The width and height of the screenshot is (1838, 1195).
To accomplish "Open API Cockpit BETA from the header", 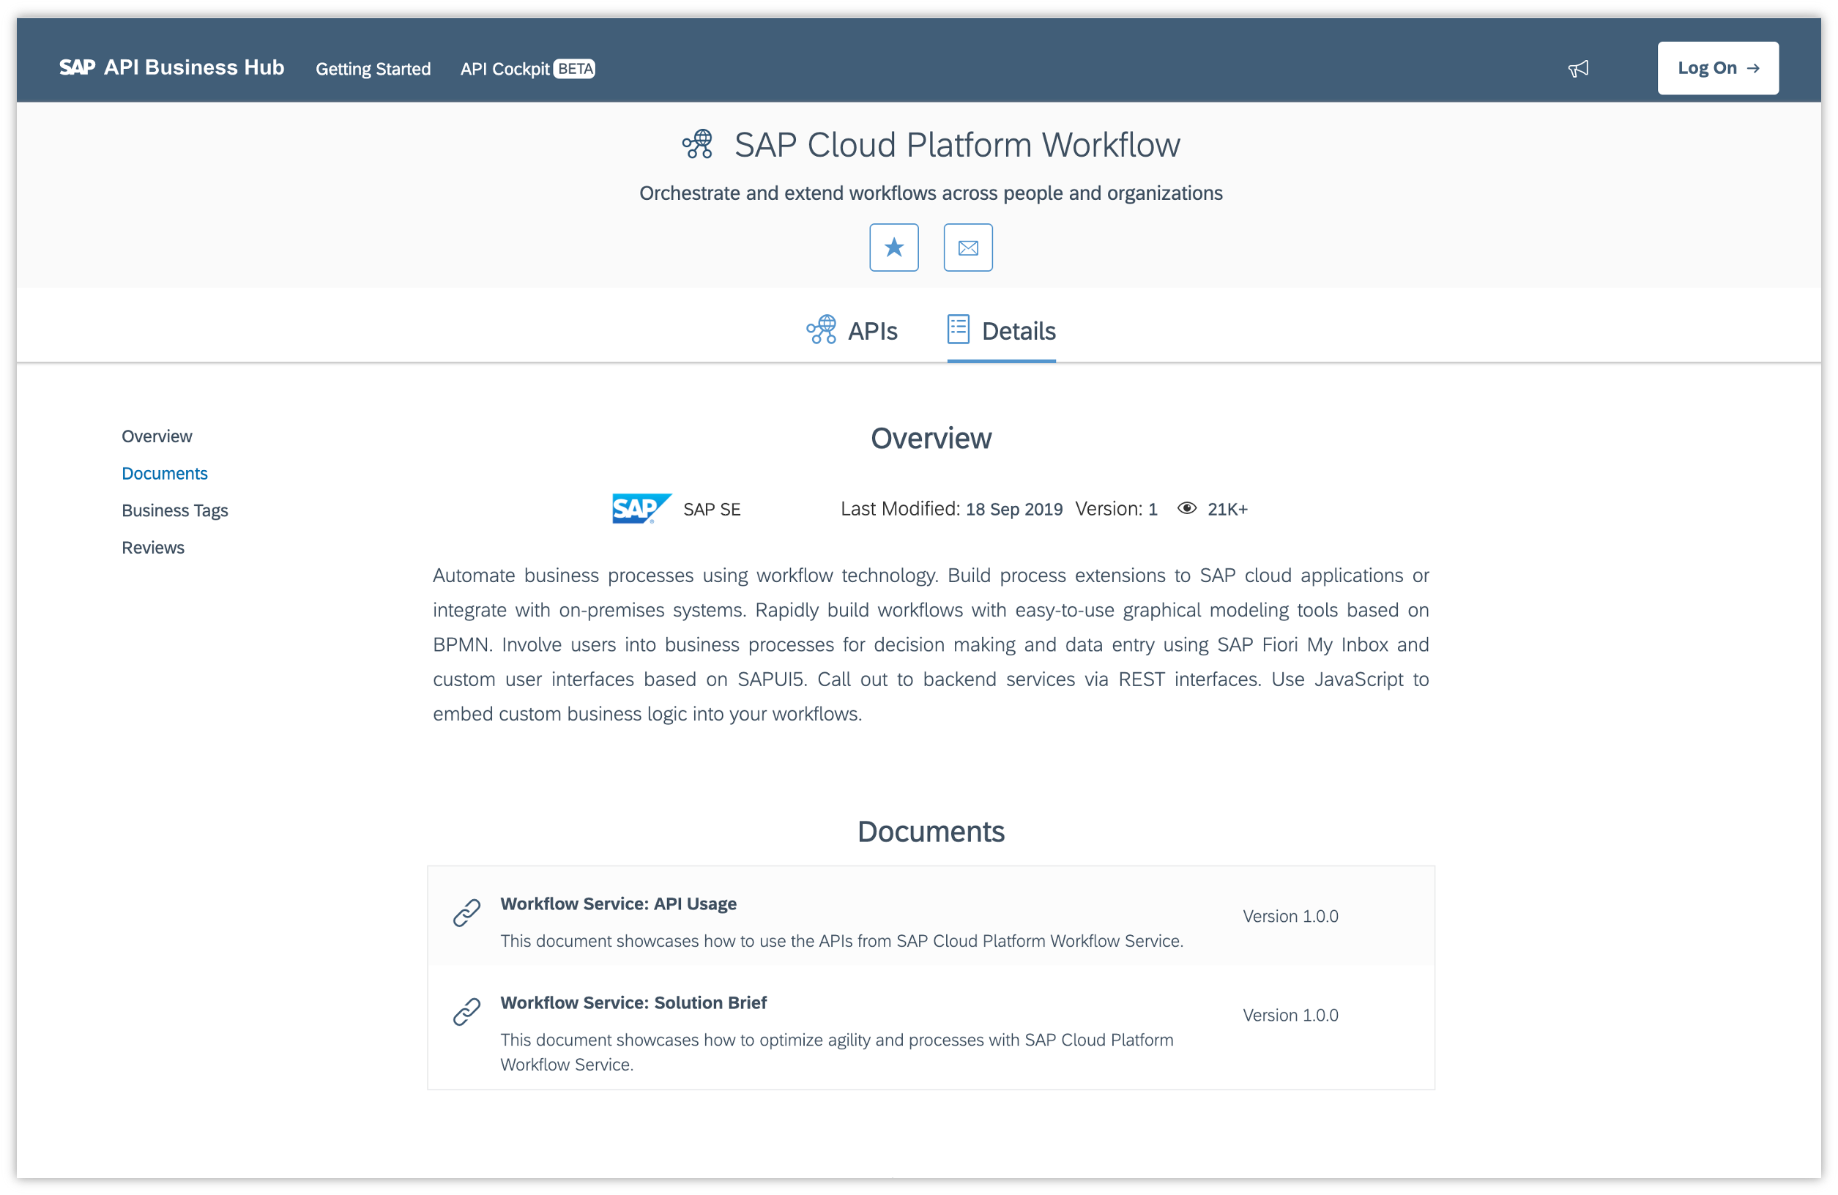I will coord(526,69).
